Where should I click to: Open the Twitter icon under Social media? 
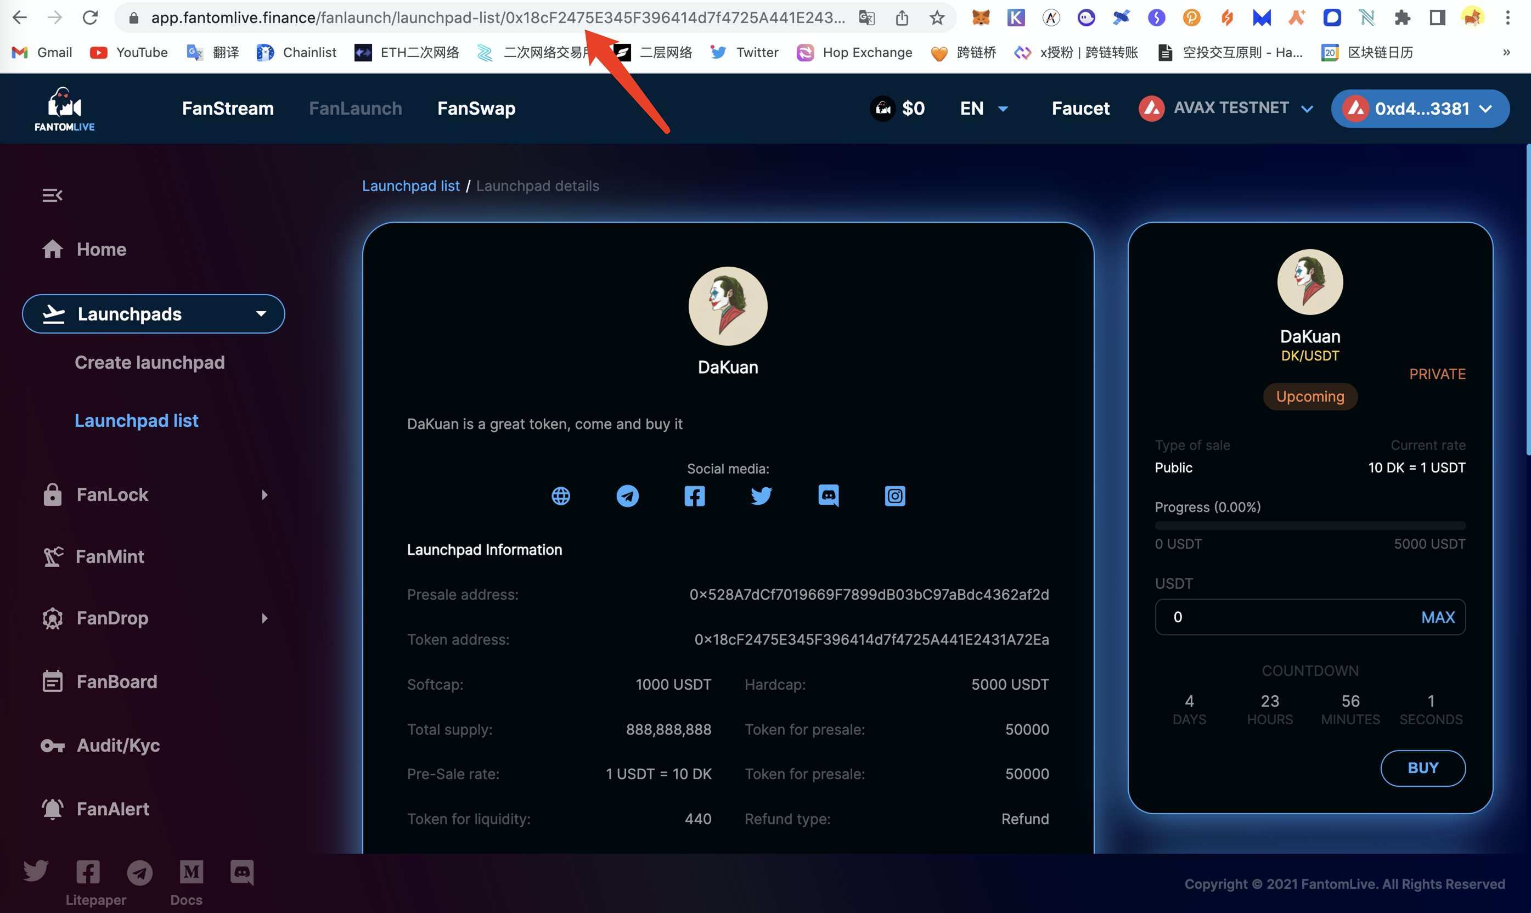(x=761, y=496)
